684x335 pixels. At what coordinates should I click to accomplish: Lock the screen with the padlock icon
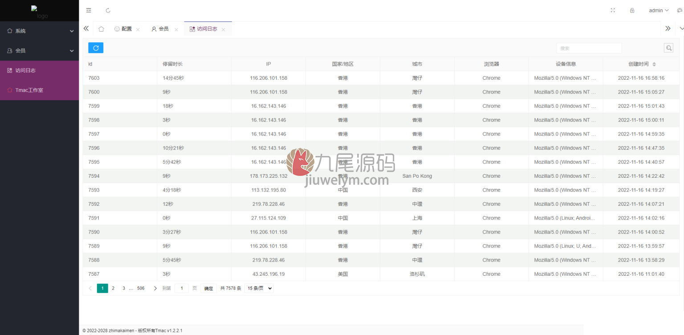[x=632, y=10]
